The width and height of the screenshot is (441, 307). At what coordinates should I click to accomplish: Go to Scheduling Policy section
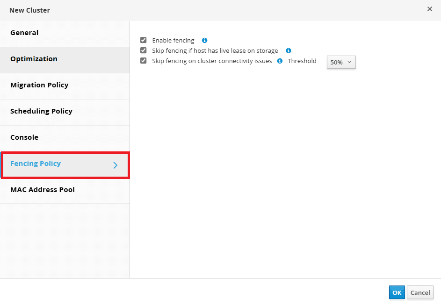click(x=65, y=112)
